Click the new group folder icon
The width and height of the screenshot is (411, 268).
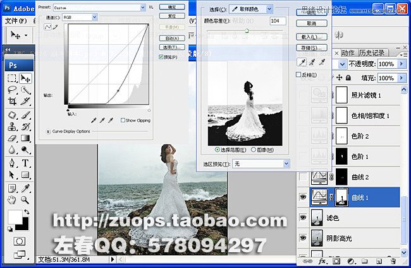click(365, 261)
